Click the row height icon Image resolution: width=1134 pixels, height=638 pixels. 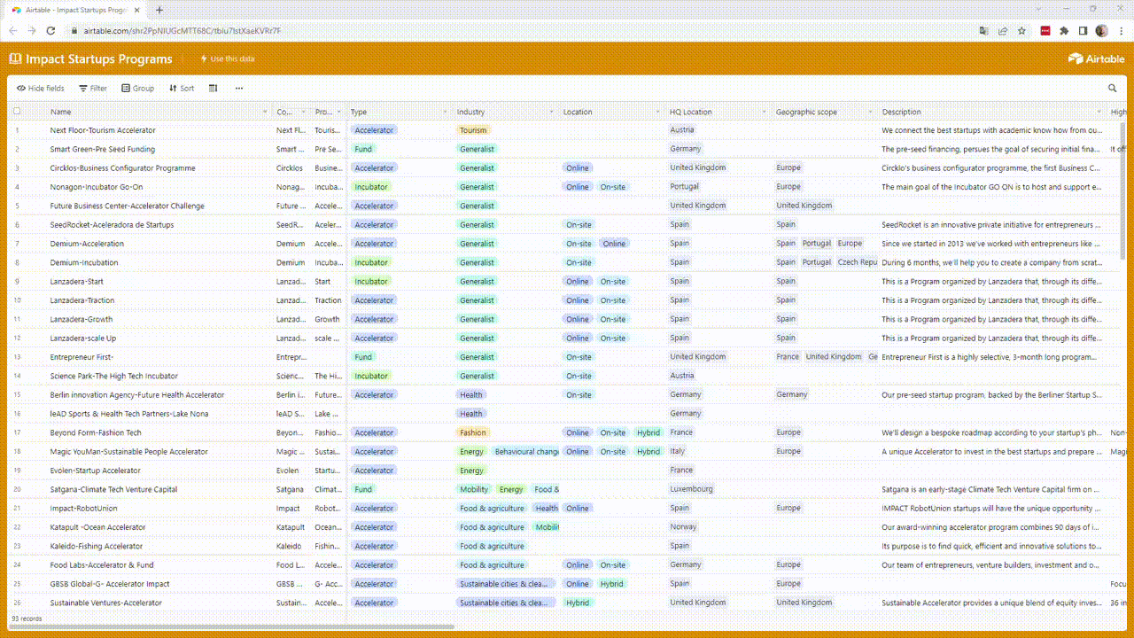[214, 89]
